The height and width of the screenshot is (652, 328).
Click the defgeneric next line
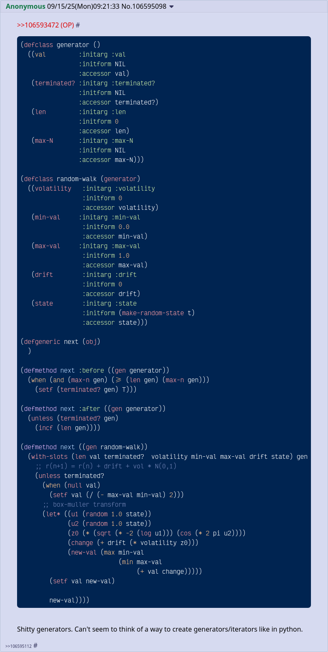coord(60,342)
